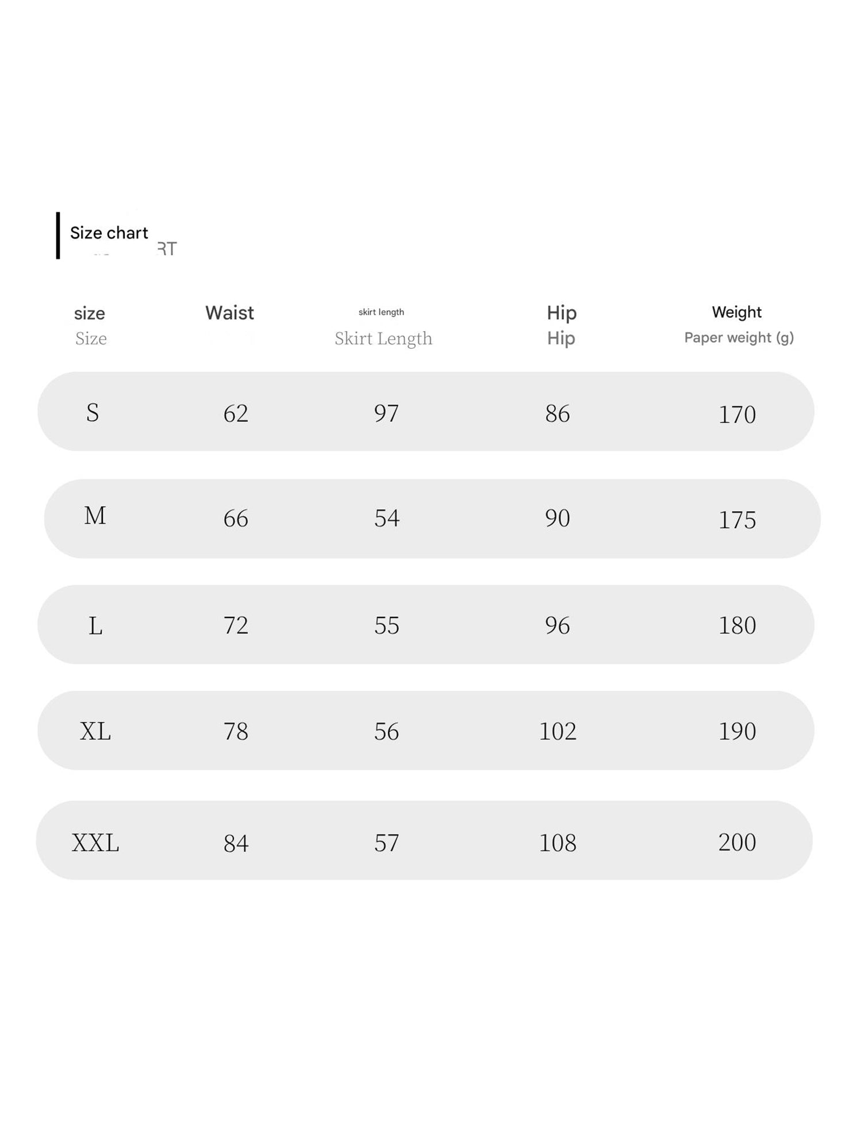This screenshot has height=1130, width=852.
Task: Click the Paper weight (g) subheader
Action: coord(739,337)
